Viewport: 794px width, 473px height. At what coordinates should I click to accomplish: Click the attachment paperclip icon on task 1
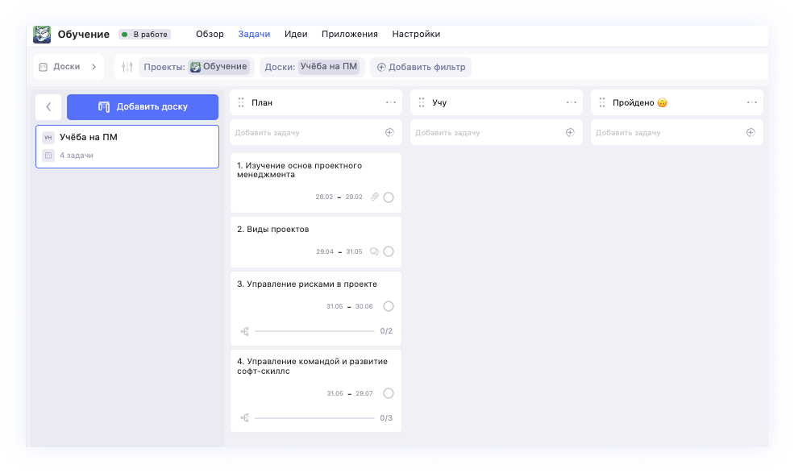point(374,197)
